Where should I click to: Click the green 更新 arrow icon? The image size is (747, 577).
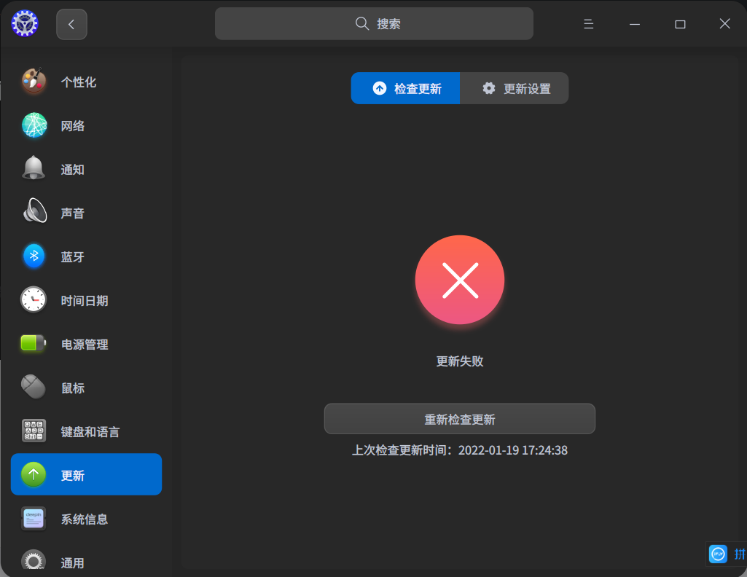coord(34,474)
